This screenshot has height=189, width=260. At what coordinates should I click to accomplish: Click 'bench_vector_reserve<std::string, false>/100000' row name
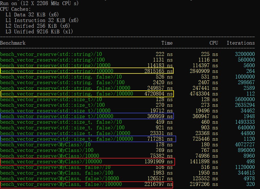(67, 94)
